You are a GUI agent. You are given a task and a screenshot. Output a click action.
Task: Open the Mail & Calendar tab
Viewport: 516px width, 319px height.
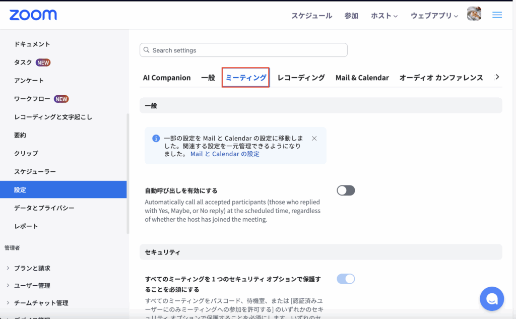[x=362, y=78]
